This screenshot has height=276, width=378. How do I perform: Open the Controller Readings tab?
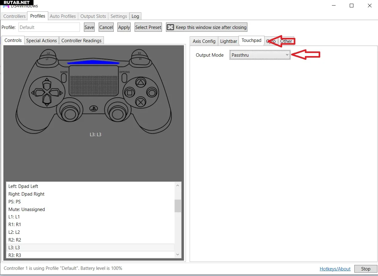click(81, 41)
